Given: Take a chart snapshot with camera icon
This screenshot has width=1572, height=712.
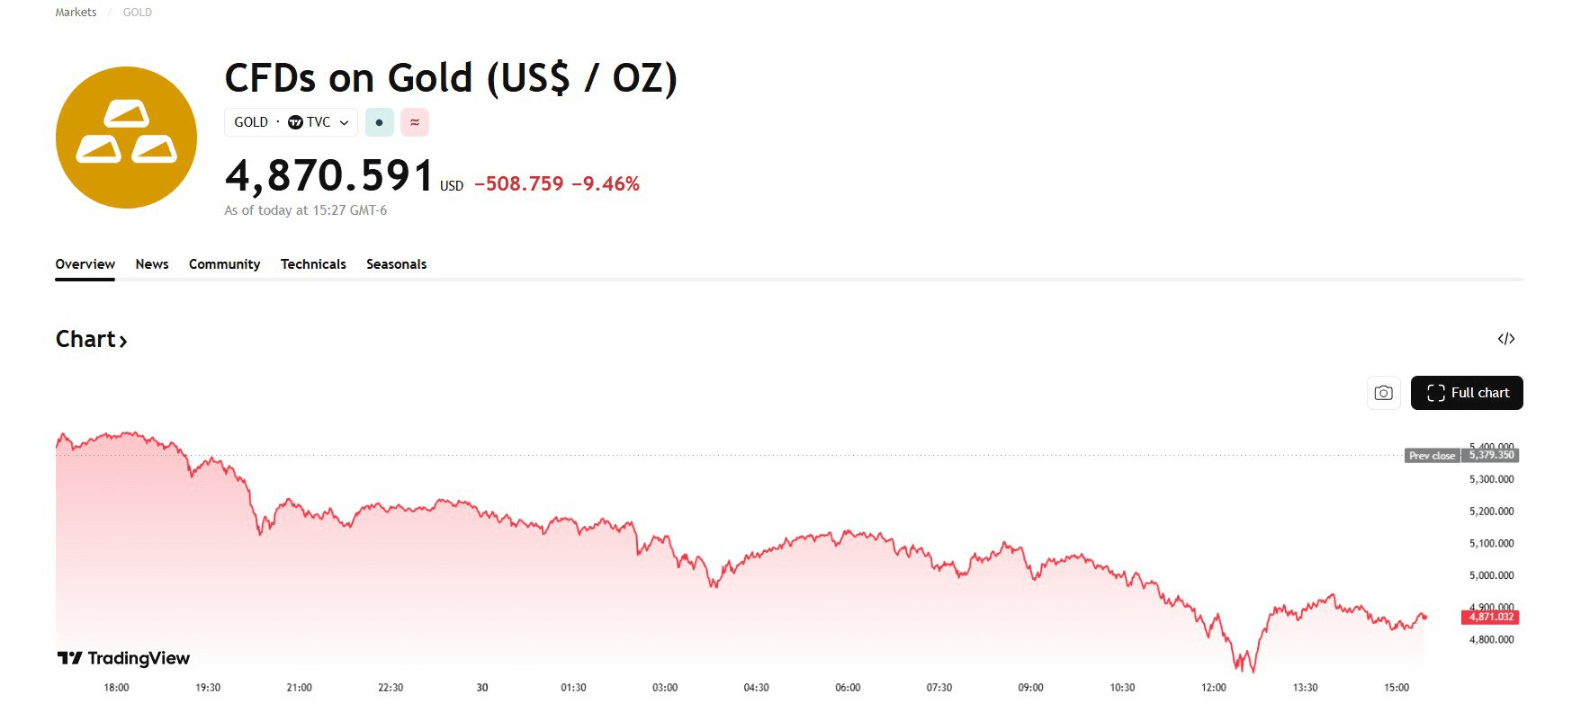Looking at the screenshot, I should [1383, 393].
